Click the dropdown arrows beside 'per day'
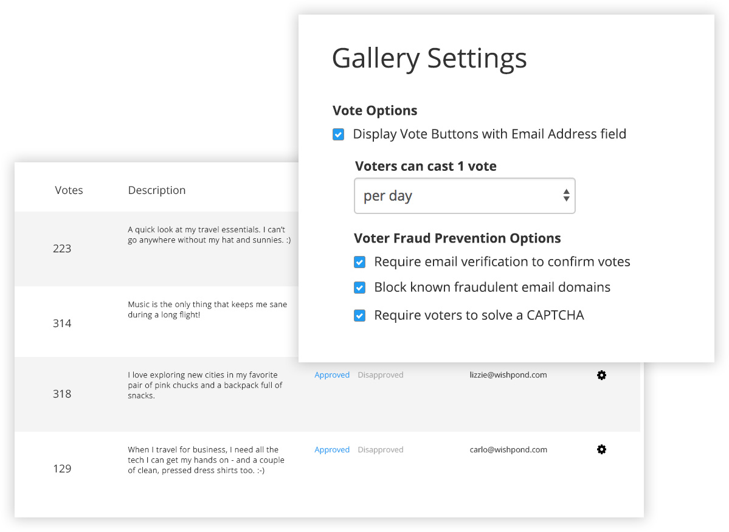729x532 pixels. 566,195
